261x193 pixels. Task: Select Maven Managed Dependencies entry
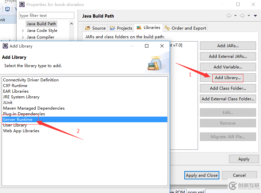[85, 108]
